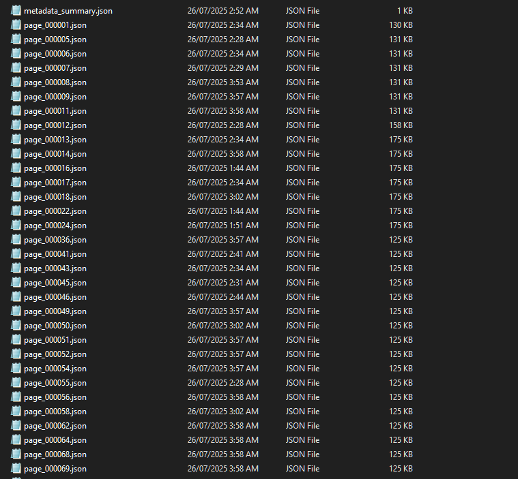This screenshot has height=479, width=518.
Task: Click the 125 KB size of page_000036.json
Action: (401, 240)
